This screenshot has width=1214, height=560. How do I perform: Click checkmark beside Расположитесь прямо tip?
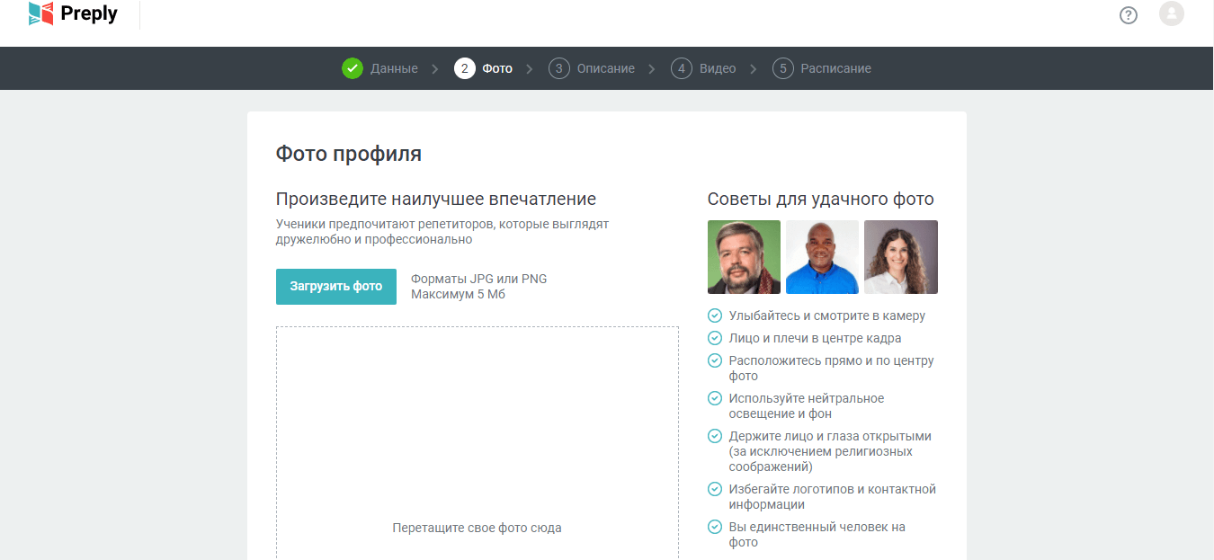point(715,360)
